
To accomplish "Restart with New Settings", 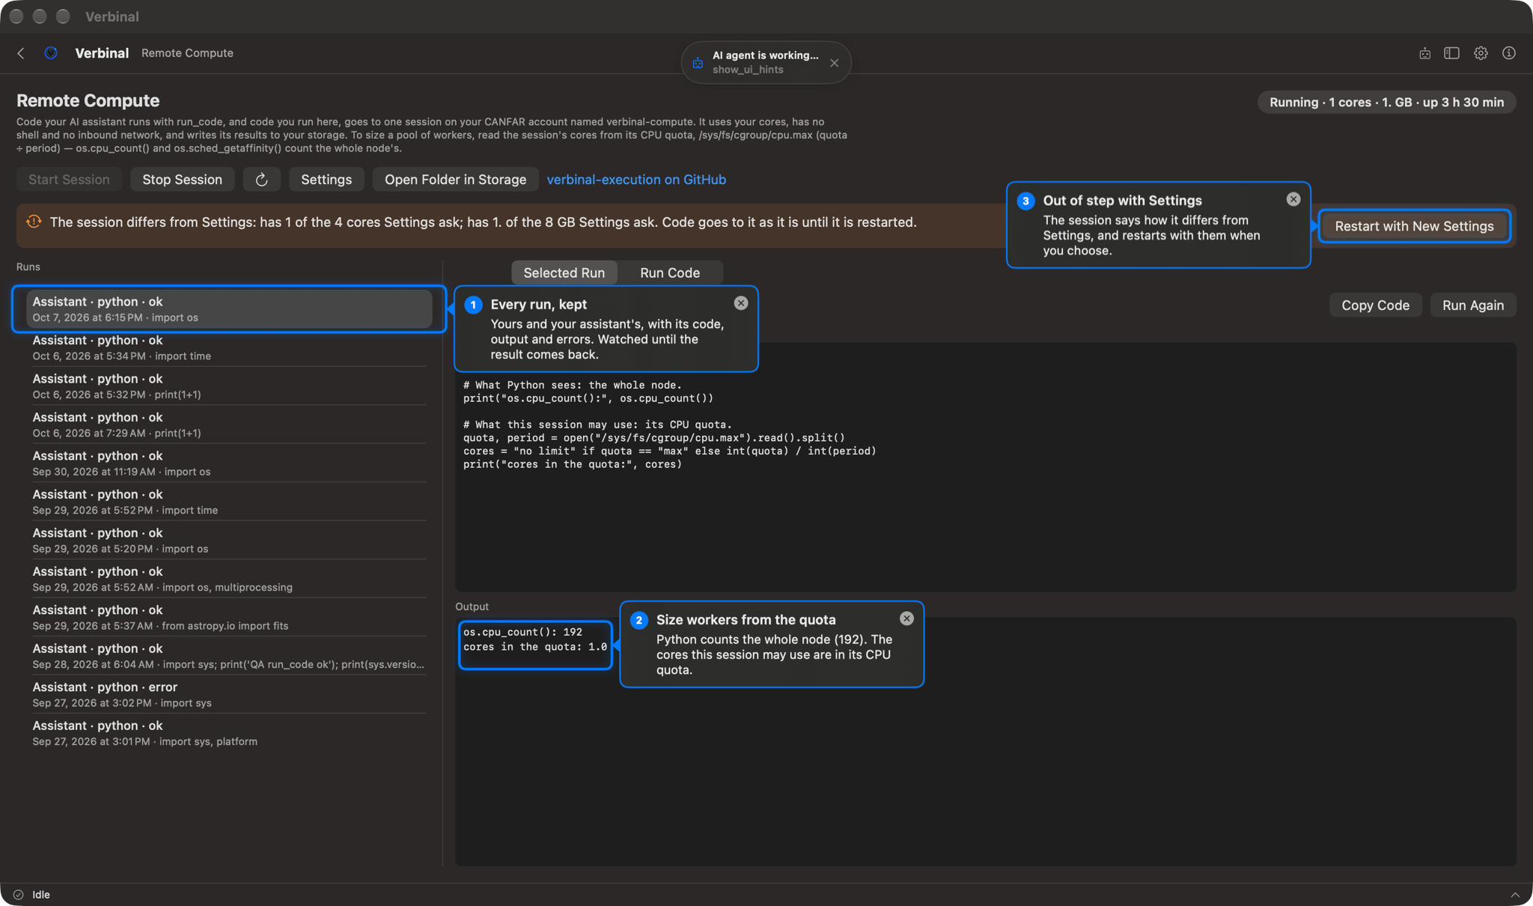I will (x=1414, y=226).
